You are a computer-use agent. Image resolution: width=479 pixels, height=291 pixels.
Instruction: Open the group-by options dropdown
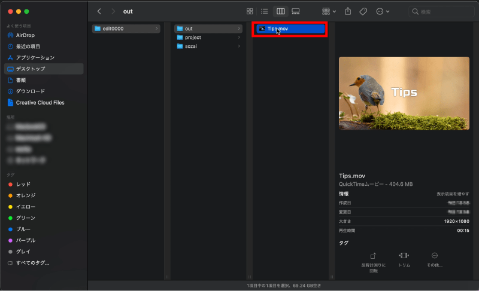tap(329, 11)
